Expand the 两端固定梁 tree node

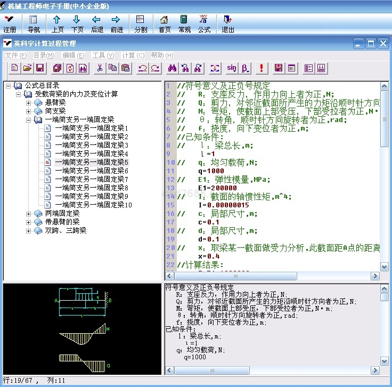[29, 214]
